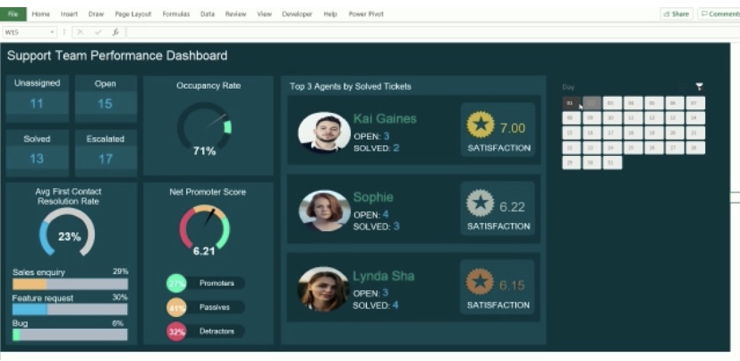Open the Page Layout tab

[x=133, y=14]
